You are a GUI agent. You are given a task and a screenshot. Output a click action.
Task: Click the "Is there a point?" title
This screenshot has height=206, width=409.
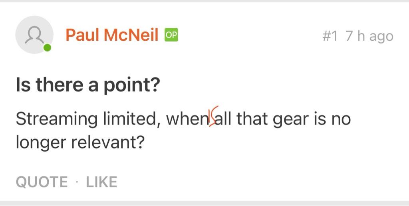click(87, 85)
